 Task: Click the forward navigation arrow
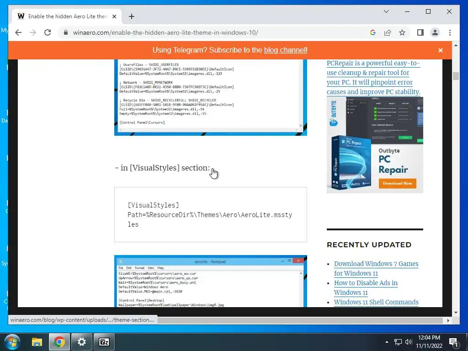pyautogui.click(x=33, y=32)
